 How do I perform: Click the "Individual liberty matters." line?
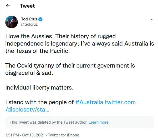pos(39,87)
